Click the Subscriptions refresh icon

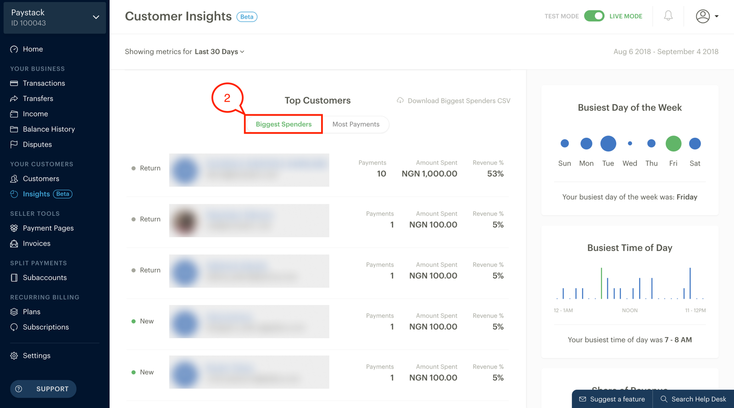coord(14,327)
